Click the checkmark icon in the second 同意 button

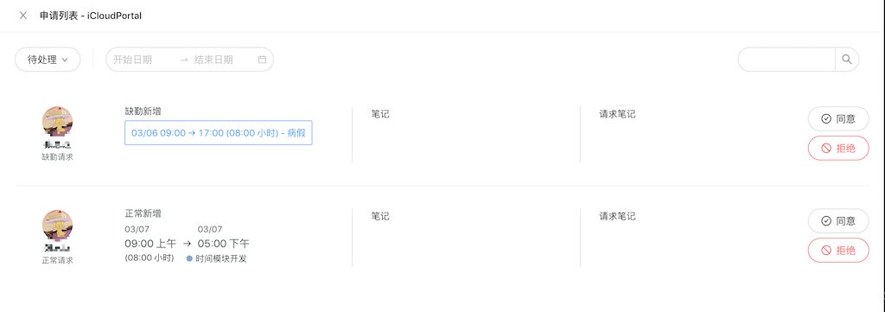pos(826,221)
